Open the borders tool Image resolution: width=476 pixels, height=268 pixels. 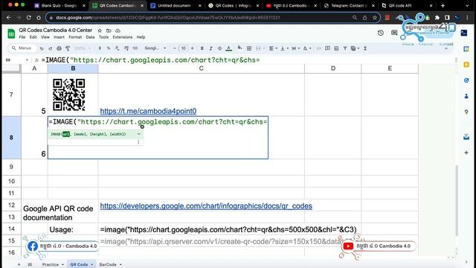tap(249, 48)
